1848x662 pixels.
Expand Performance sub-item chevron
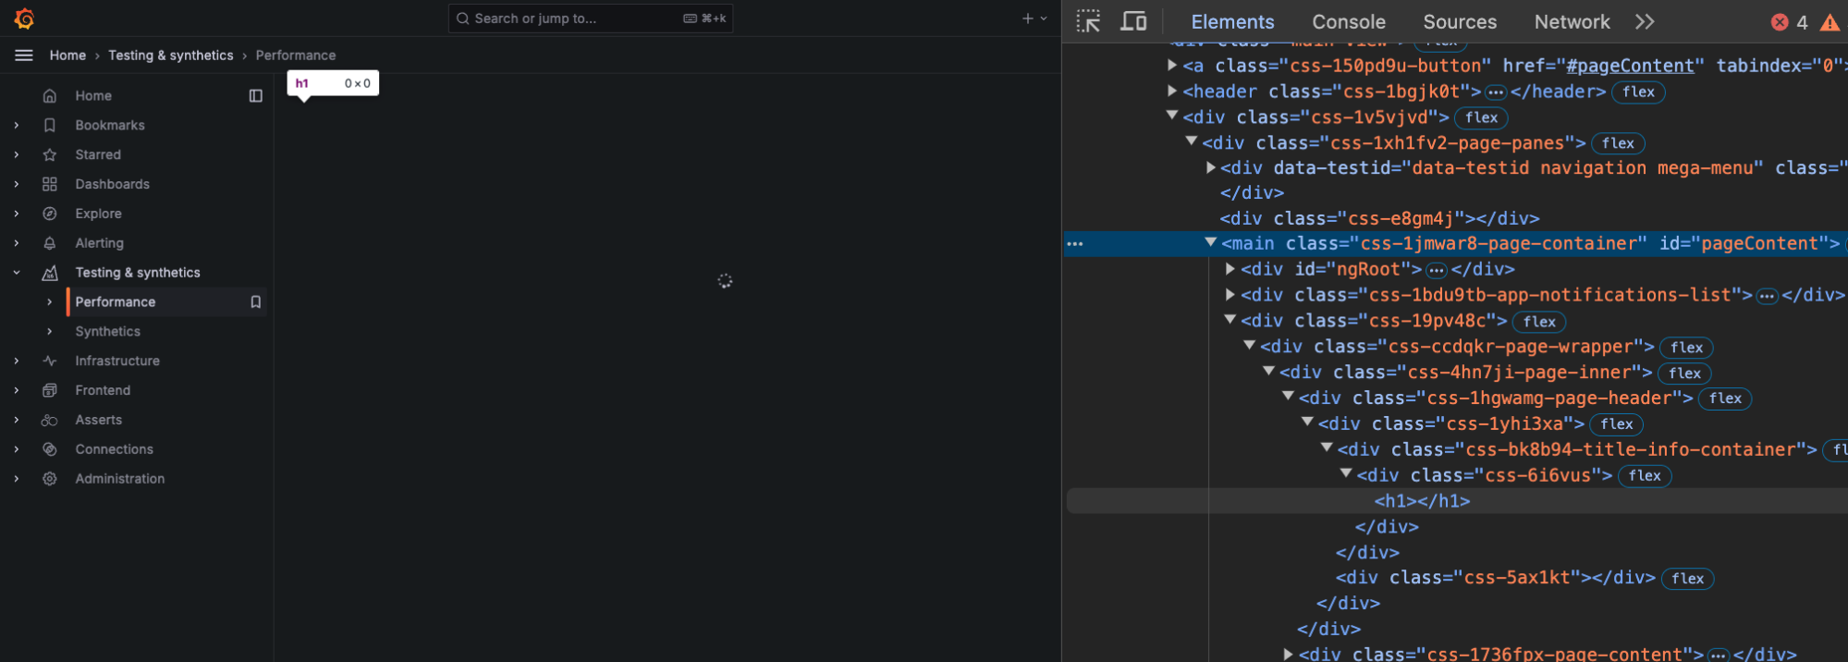pos(50,302)
